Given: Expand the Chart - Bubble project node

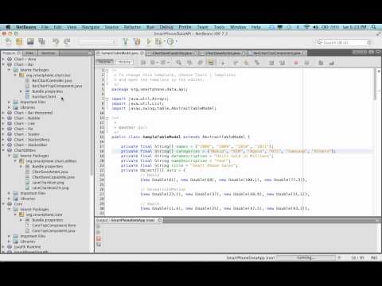Looking at the screenshot, I should (3, 118).
